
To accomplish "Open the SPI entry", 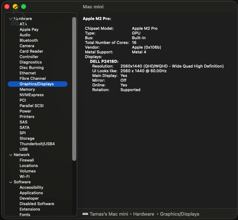I will [x=22, y=133].
